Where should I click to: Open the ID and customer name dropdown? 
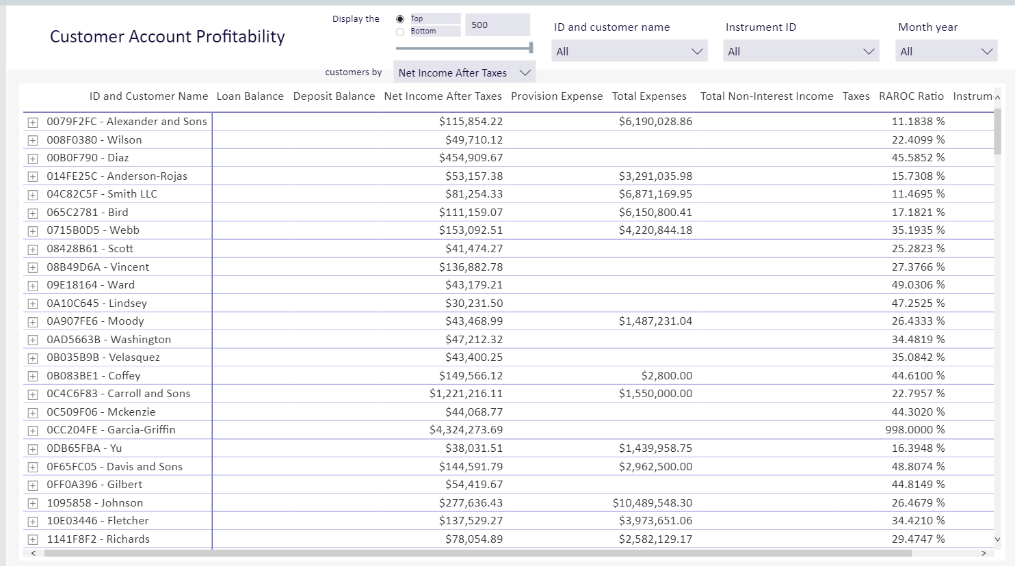(x=629, y=51)
